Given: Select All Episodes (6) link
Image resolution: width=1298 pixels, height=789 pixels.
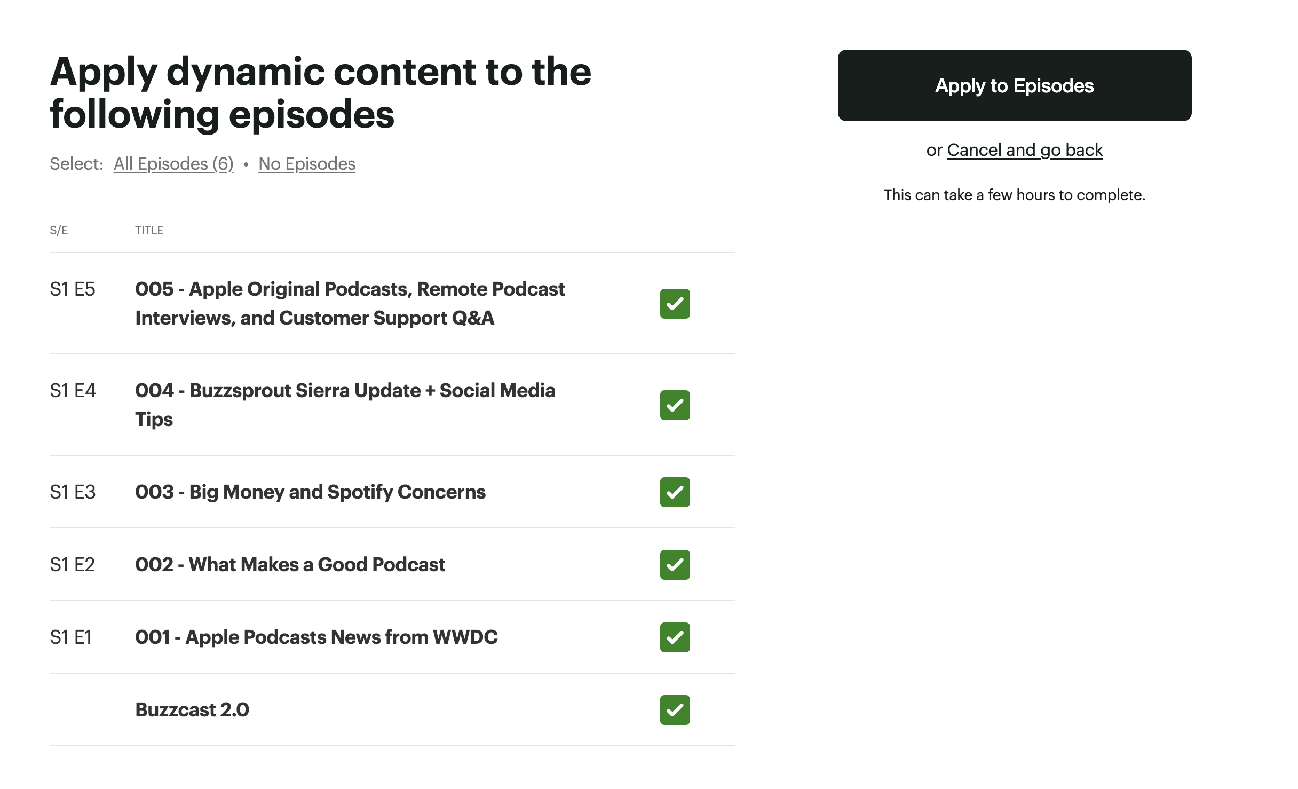Looking at the screenshot, I should (173, 164).
